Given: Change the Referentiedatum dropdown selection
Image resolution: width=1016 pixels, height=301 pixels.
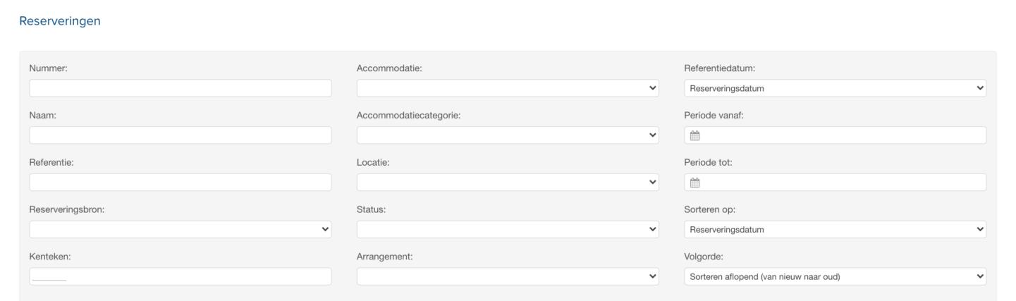Looking at the screenshot, I should click(835, 88).
